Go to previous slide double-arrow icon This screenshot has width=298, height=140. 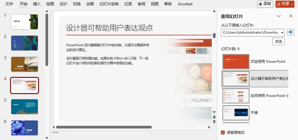point(214,117)
